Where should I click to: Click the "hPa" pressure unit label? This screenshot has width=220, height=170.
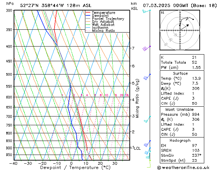pyautogui.click(x=10, y=4)
